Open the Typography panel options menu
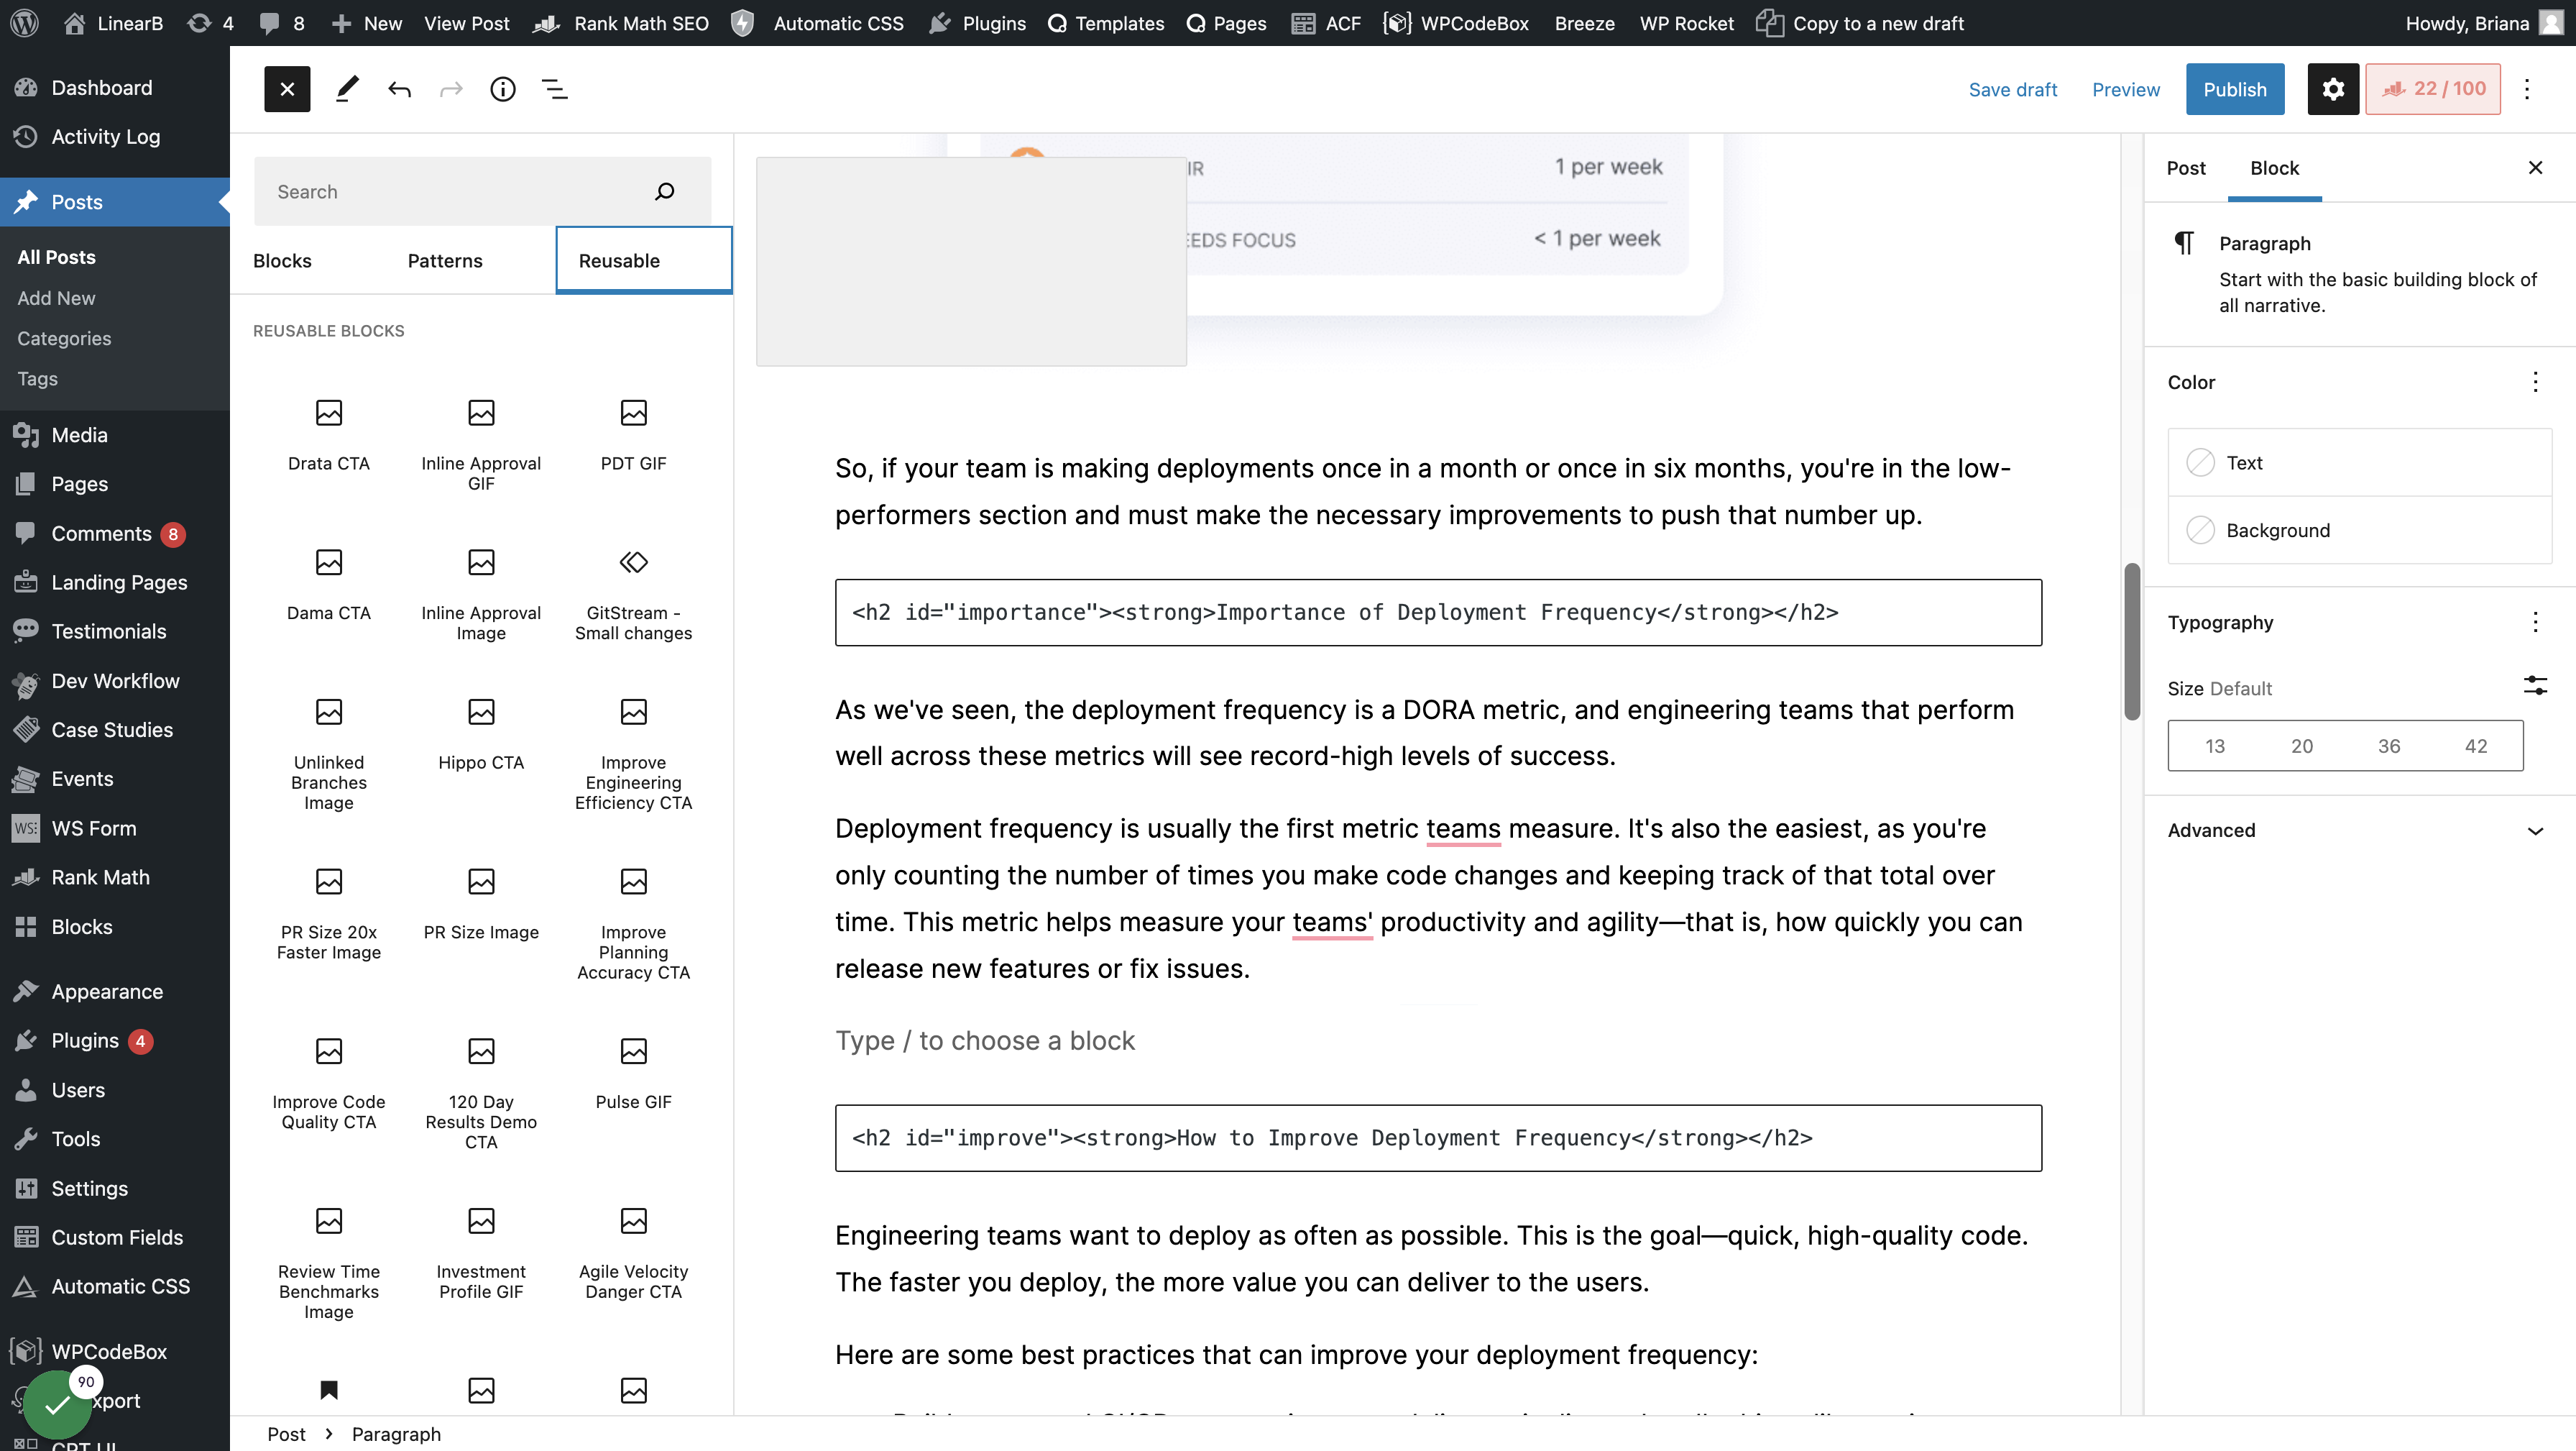The width and height of the screenshot is (2576, 1451). [2535, 623]
